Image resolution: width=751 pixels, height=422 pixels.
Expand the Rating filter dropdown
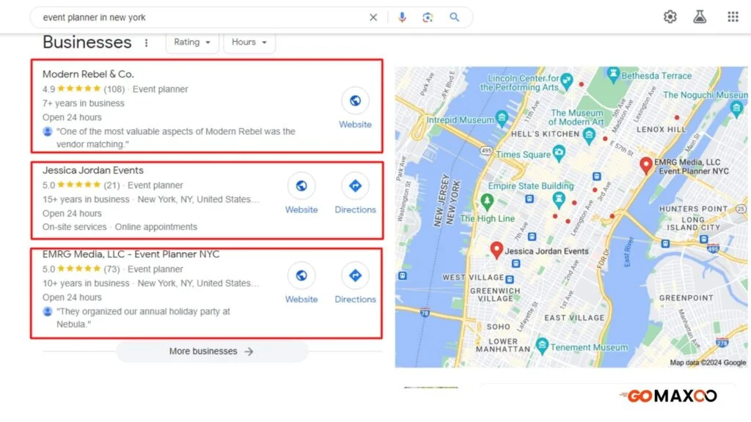[192, 42]
